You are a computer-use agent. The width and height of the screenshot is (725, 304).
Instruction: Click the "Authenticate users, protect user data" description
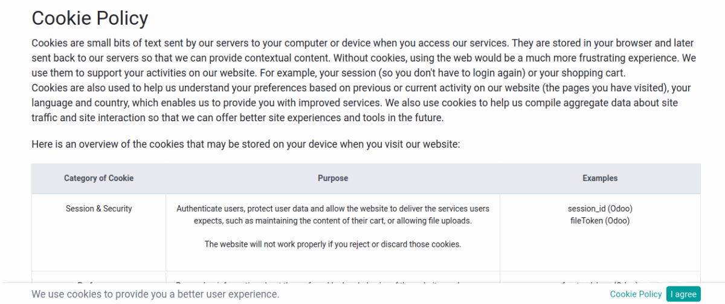click(333, 209)
